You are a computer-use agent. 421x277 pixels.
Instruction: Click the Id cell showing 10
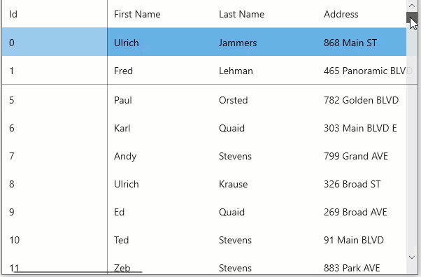click(55, 240)
